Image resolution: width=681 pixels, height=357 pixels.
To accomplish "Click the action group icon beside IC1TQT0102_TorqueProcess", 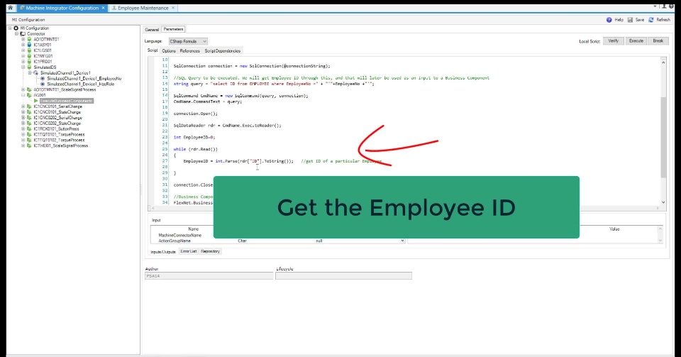I will (x=29, y=141).
